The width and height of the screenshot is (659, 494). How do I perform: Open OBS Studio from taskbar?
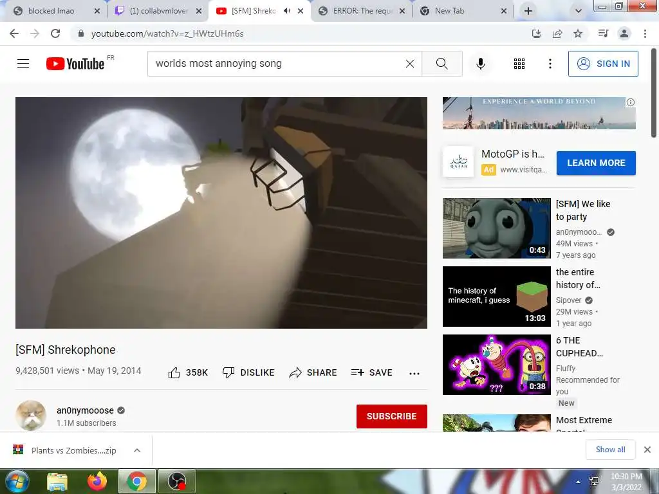pos(178,481)
